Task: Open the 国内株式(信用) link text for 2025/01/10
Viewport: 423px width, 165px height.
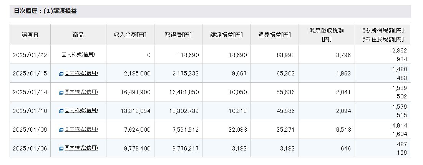Action: tap(81, 111)
